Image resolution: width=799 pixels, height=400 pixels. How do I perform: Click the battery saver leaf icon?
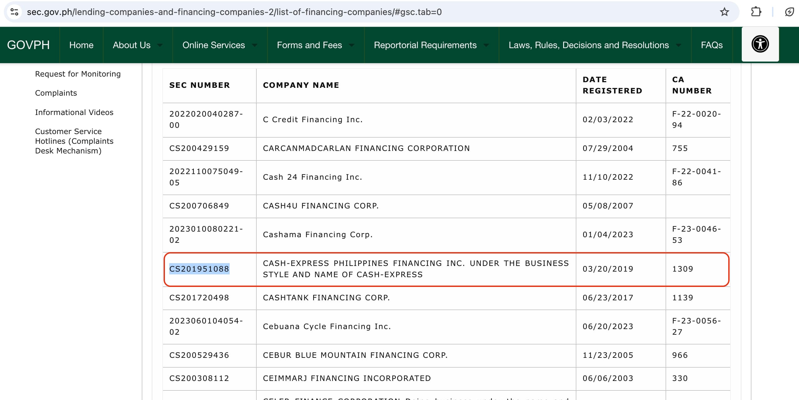click(790, 12)
